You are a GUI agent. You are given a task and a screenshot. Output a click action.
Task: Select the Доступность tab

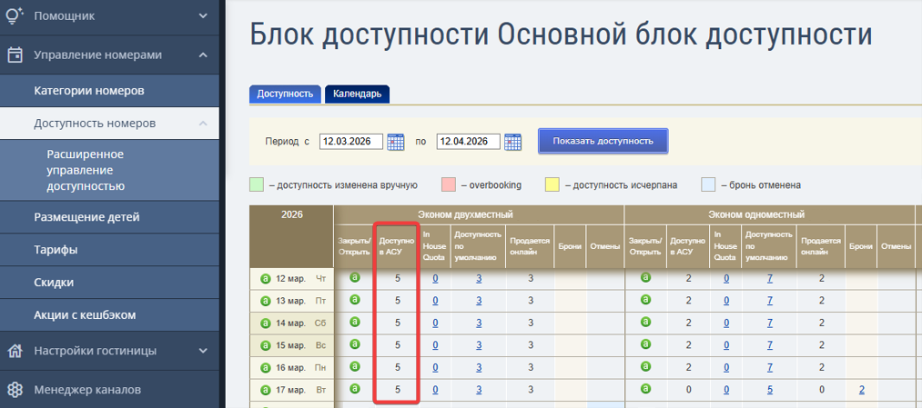tap(285, 94)
